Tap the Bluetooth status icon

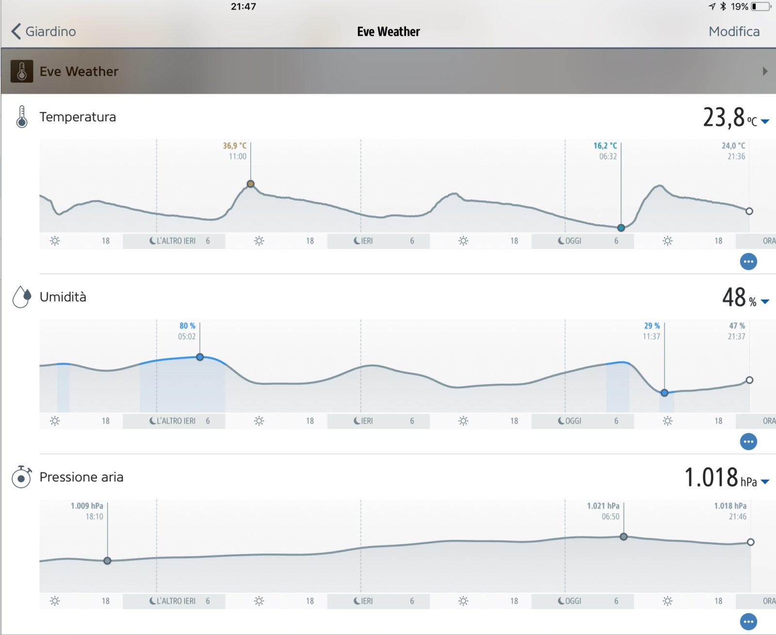(723, 6)
